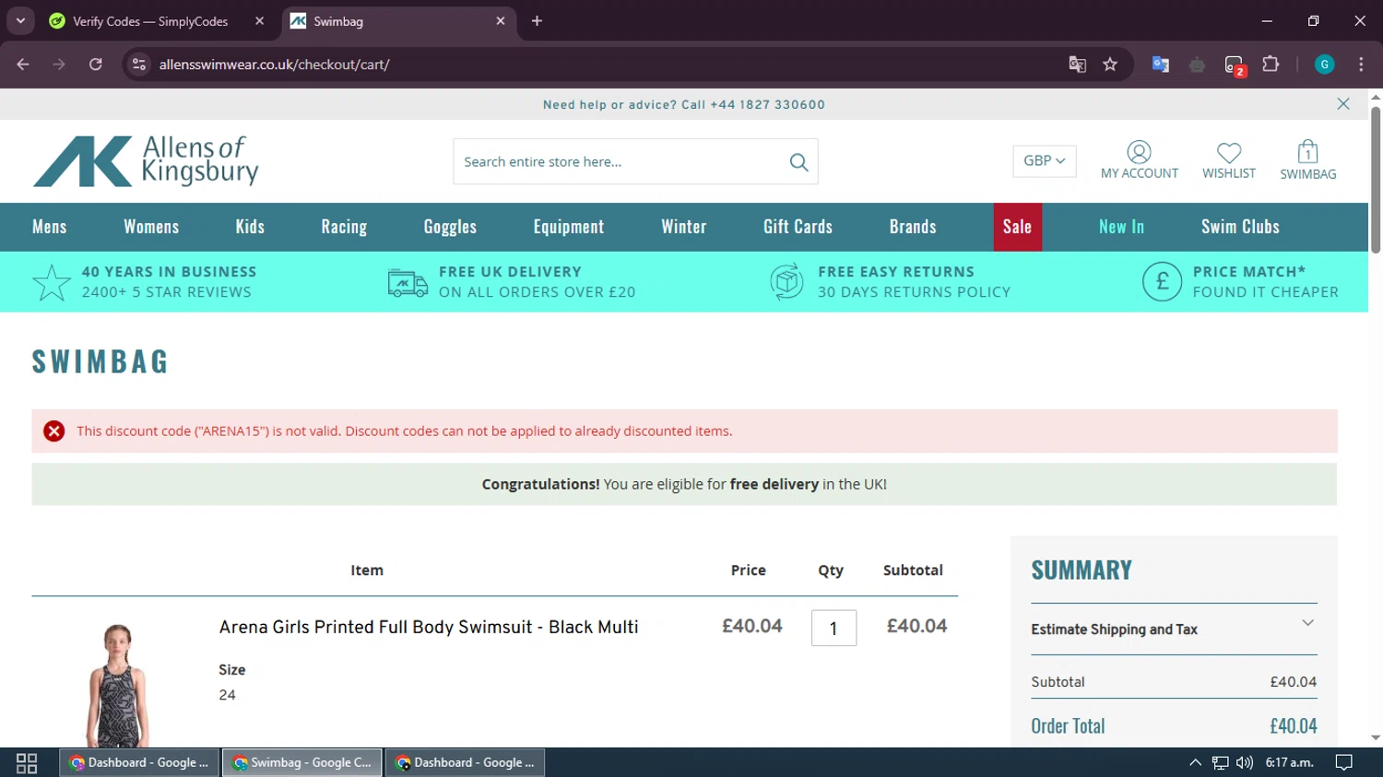This screenshot has height=777, width=1383.
Task: Open the GBP currency dropdown
Action: 1044,160
